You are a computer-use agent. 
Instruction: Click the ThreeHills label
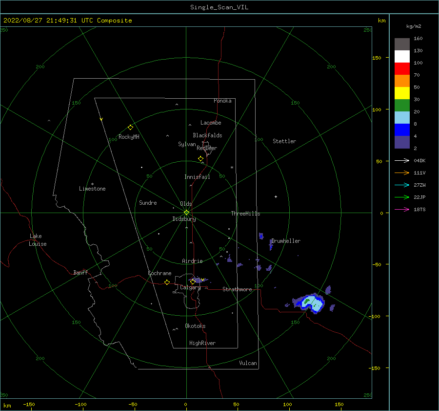[x=245, y=214]
